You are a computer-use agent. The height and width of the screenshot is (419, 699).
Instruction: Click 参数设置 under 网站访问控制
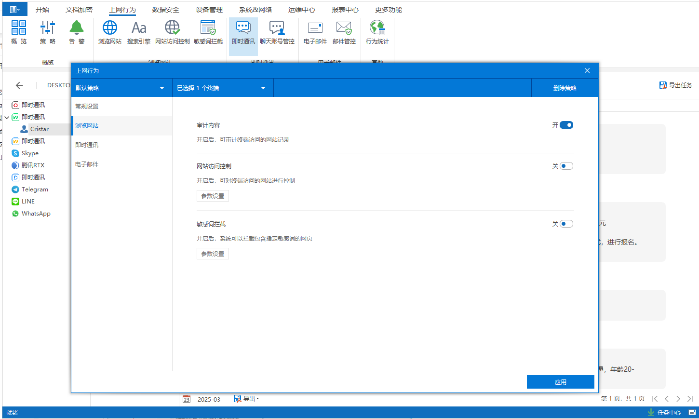tap(213, 196)
